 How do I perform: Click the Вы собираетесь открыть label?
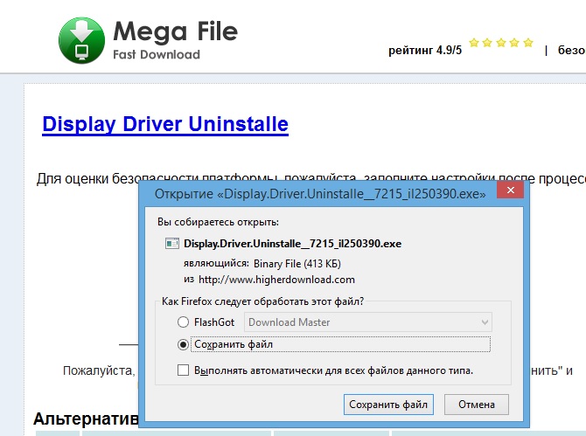click(x=218, y=222)
